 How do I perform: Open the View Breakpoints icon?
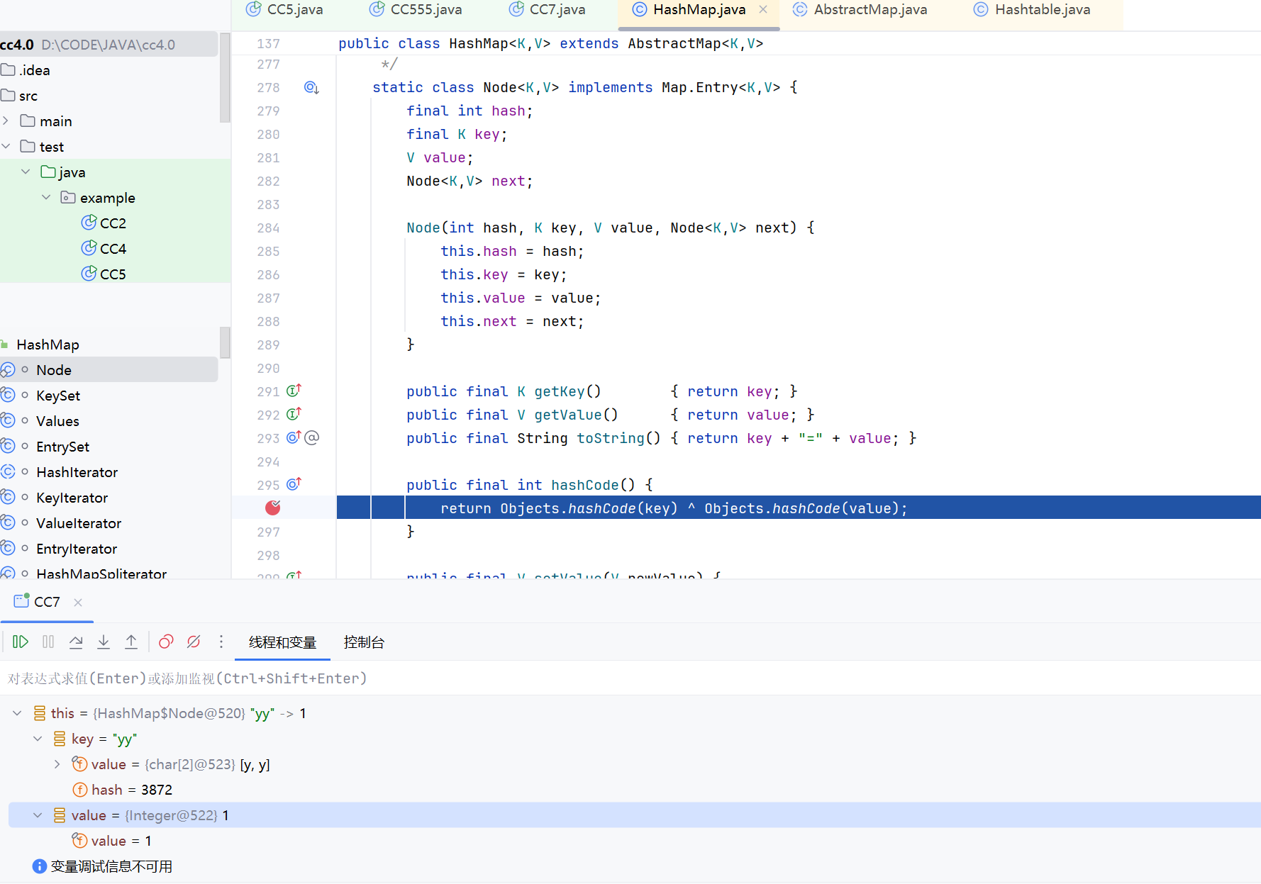tap(166, 642)
